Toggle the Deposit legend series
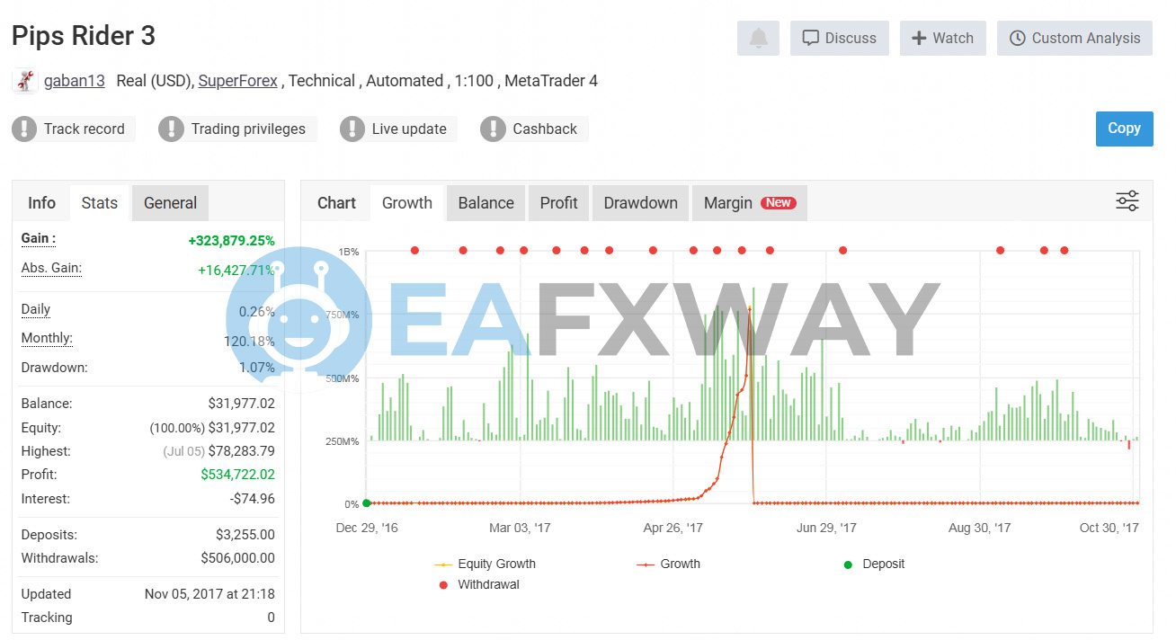This screenshot has width=1176, height=640. click(x=874, y=564)
